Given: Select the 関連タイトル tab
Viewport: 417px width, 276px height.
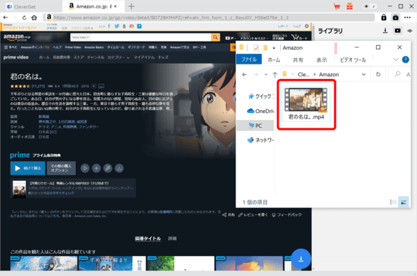Looking at the screenshot, I should click(x=148, y=239).
